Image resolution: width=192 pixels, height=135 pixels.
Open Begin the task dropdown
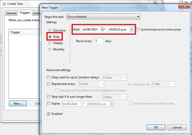103,17
